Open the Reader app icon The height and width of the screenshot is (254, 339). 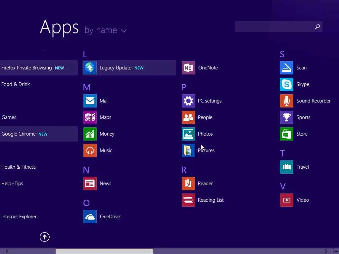tap(188, 184)
